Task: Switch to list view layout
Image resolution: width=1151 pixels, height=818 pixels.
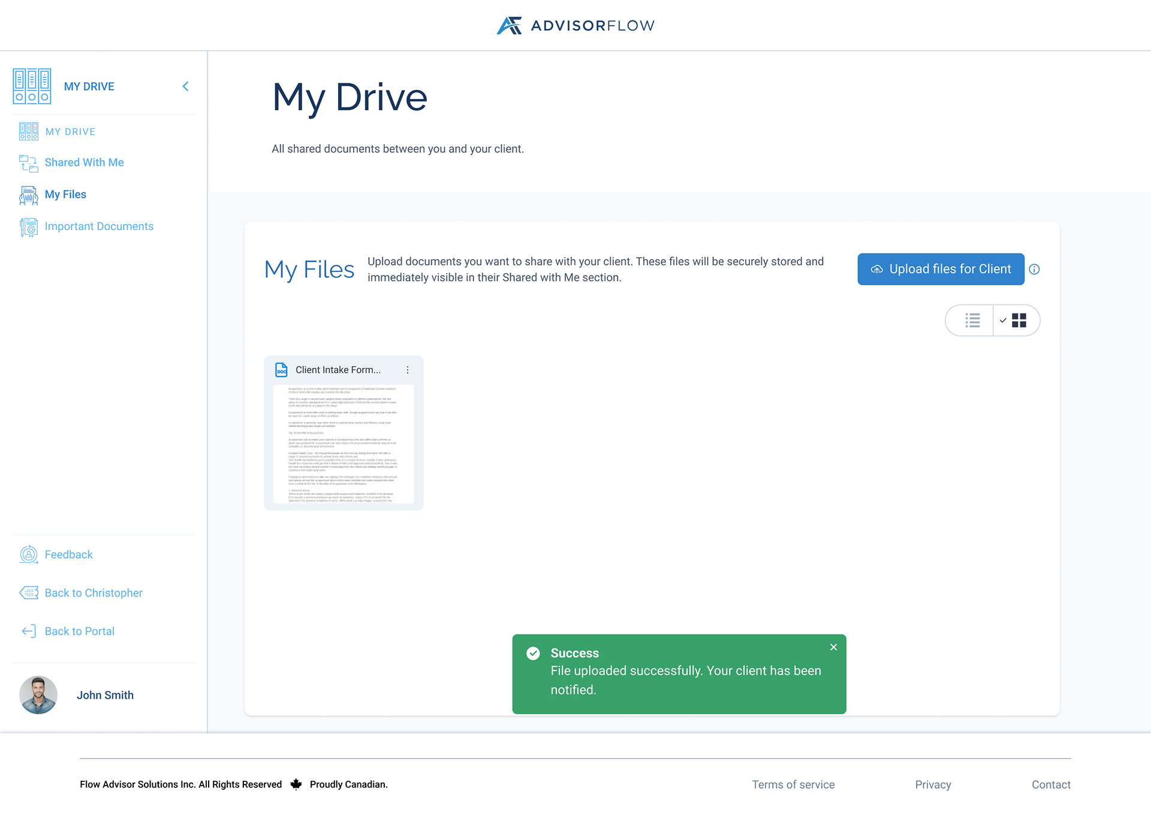Action: click(972, 321)
